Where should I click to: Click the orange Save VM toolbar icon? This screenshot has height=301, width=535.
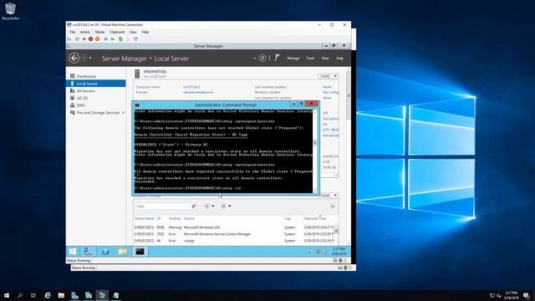click(97, 39)
